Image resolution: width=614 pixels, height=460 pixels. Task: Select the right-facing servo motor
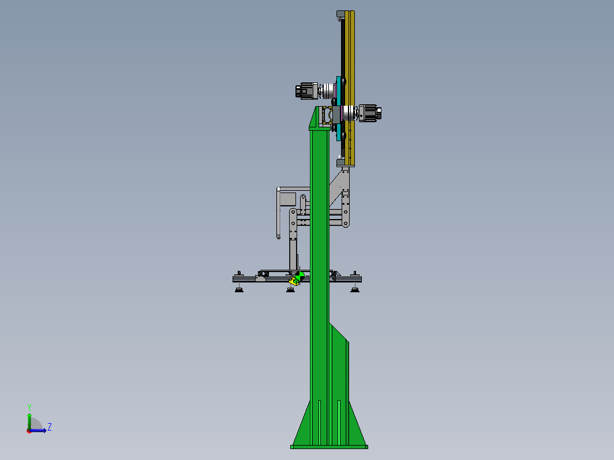pyautogui.click(x=370, y=113)
